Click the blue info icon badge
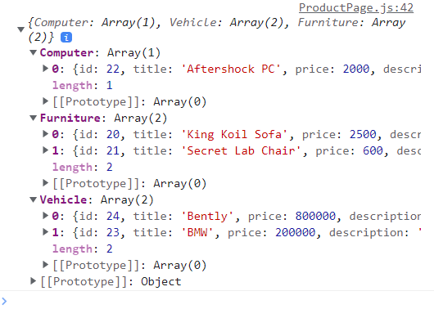Screen dimensions: 434x327 coord(66,38)
